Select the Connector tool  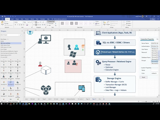point(50,23)
